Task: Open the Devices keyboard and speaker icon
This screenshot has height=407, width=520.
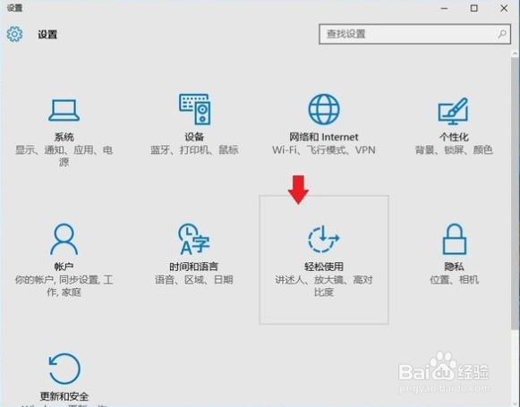Action: [195, 109]
